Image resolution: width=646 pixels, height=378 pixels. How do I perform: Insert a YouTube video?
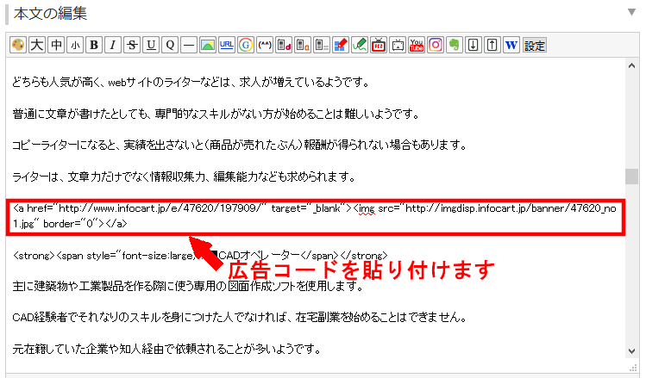[416, 45]
